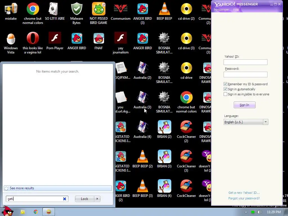Enable 'Sign in as invisible to everyone'

(225, 94)
